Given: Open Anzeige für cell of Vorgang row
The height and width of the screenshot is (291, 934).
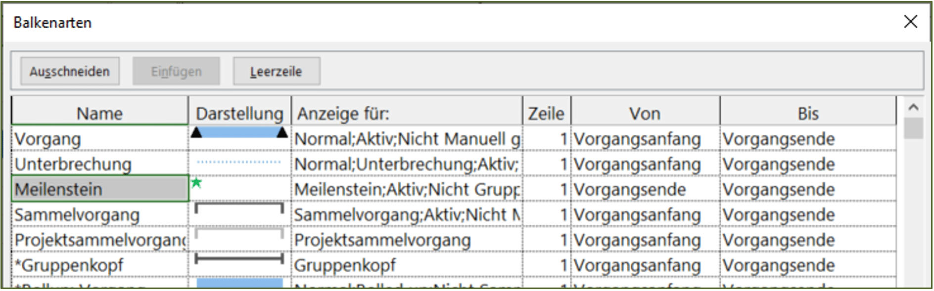Looking at the screenshot, I should [x=407, y=139].
